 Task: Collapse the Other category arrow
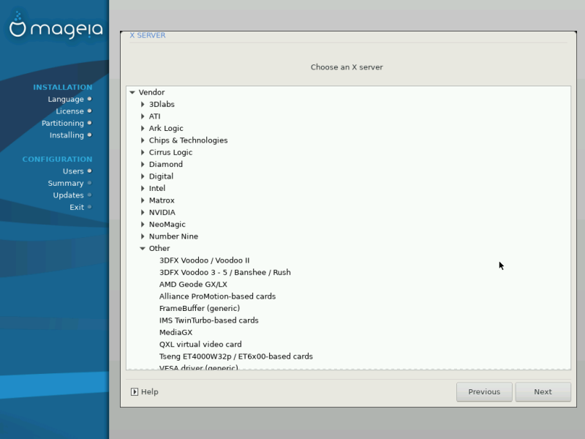143,248
